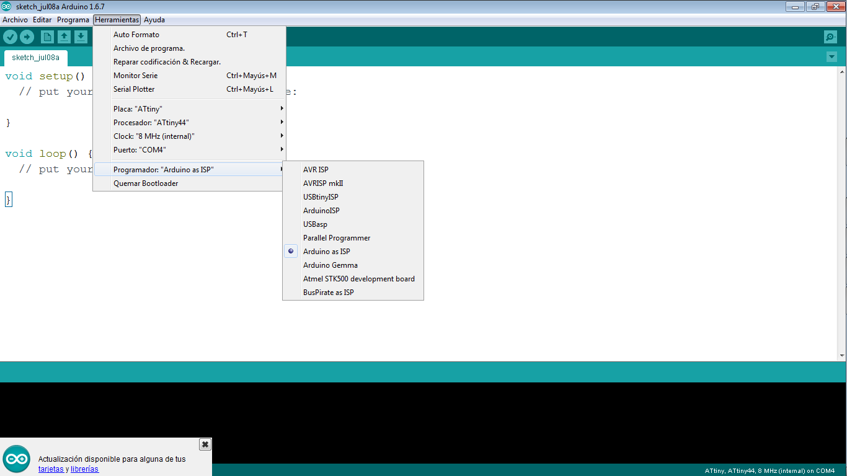Open Serial Plotter from menu

click(189, 89)
